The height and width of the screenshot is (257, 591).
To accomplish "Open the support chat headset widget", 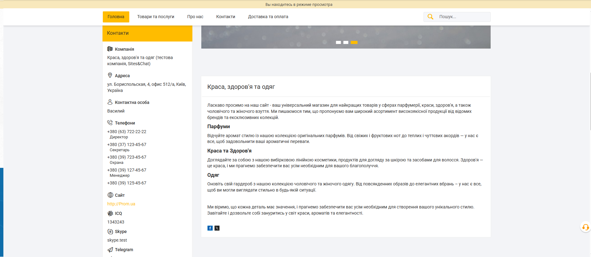I will click(585, 227).
